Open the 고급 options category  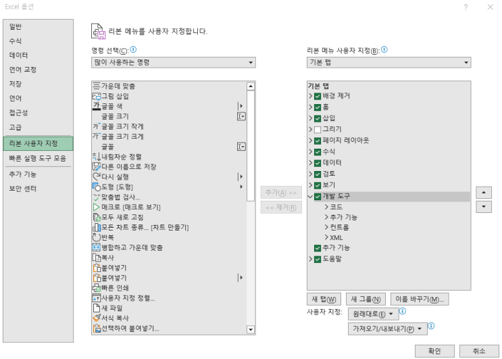pos(38,127)
